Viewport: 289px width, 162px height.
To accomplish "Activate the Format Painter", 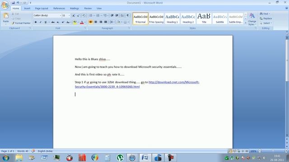I will tap(21, 23).
